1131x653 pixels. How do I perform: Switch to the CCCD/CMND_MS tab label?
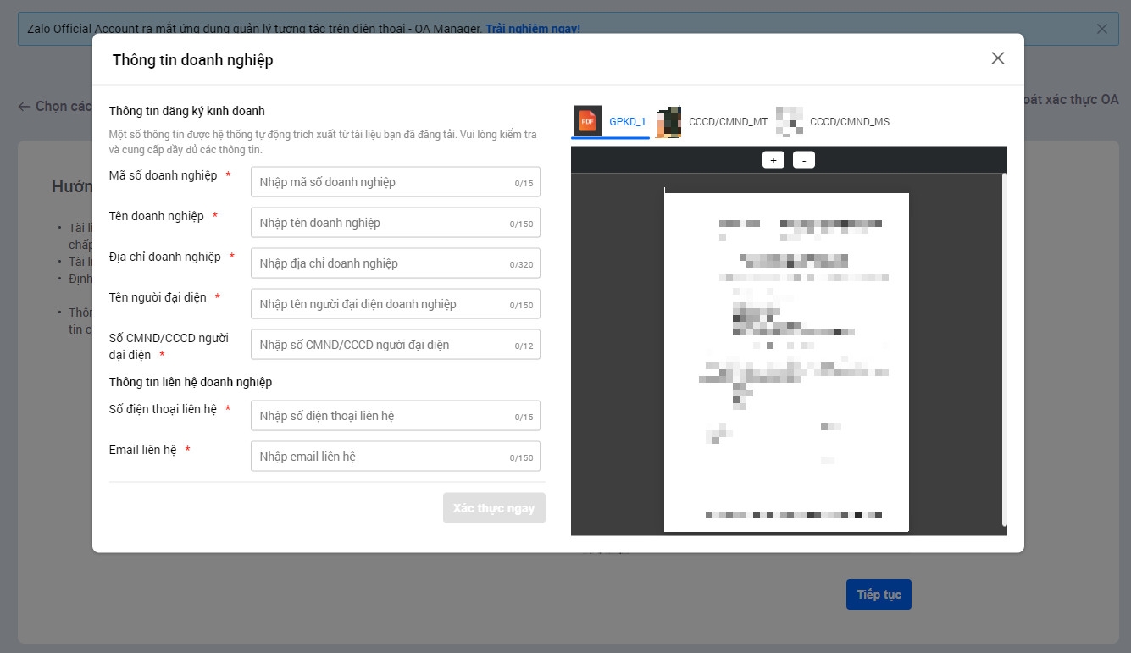click(x=849, y=122)
